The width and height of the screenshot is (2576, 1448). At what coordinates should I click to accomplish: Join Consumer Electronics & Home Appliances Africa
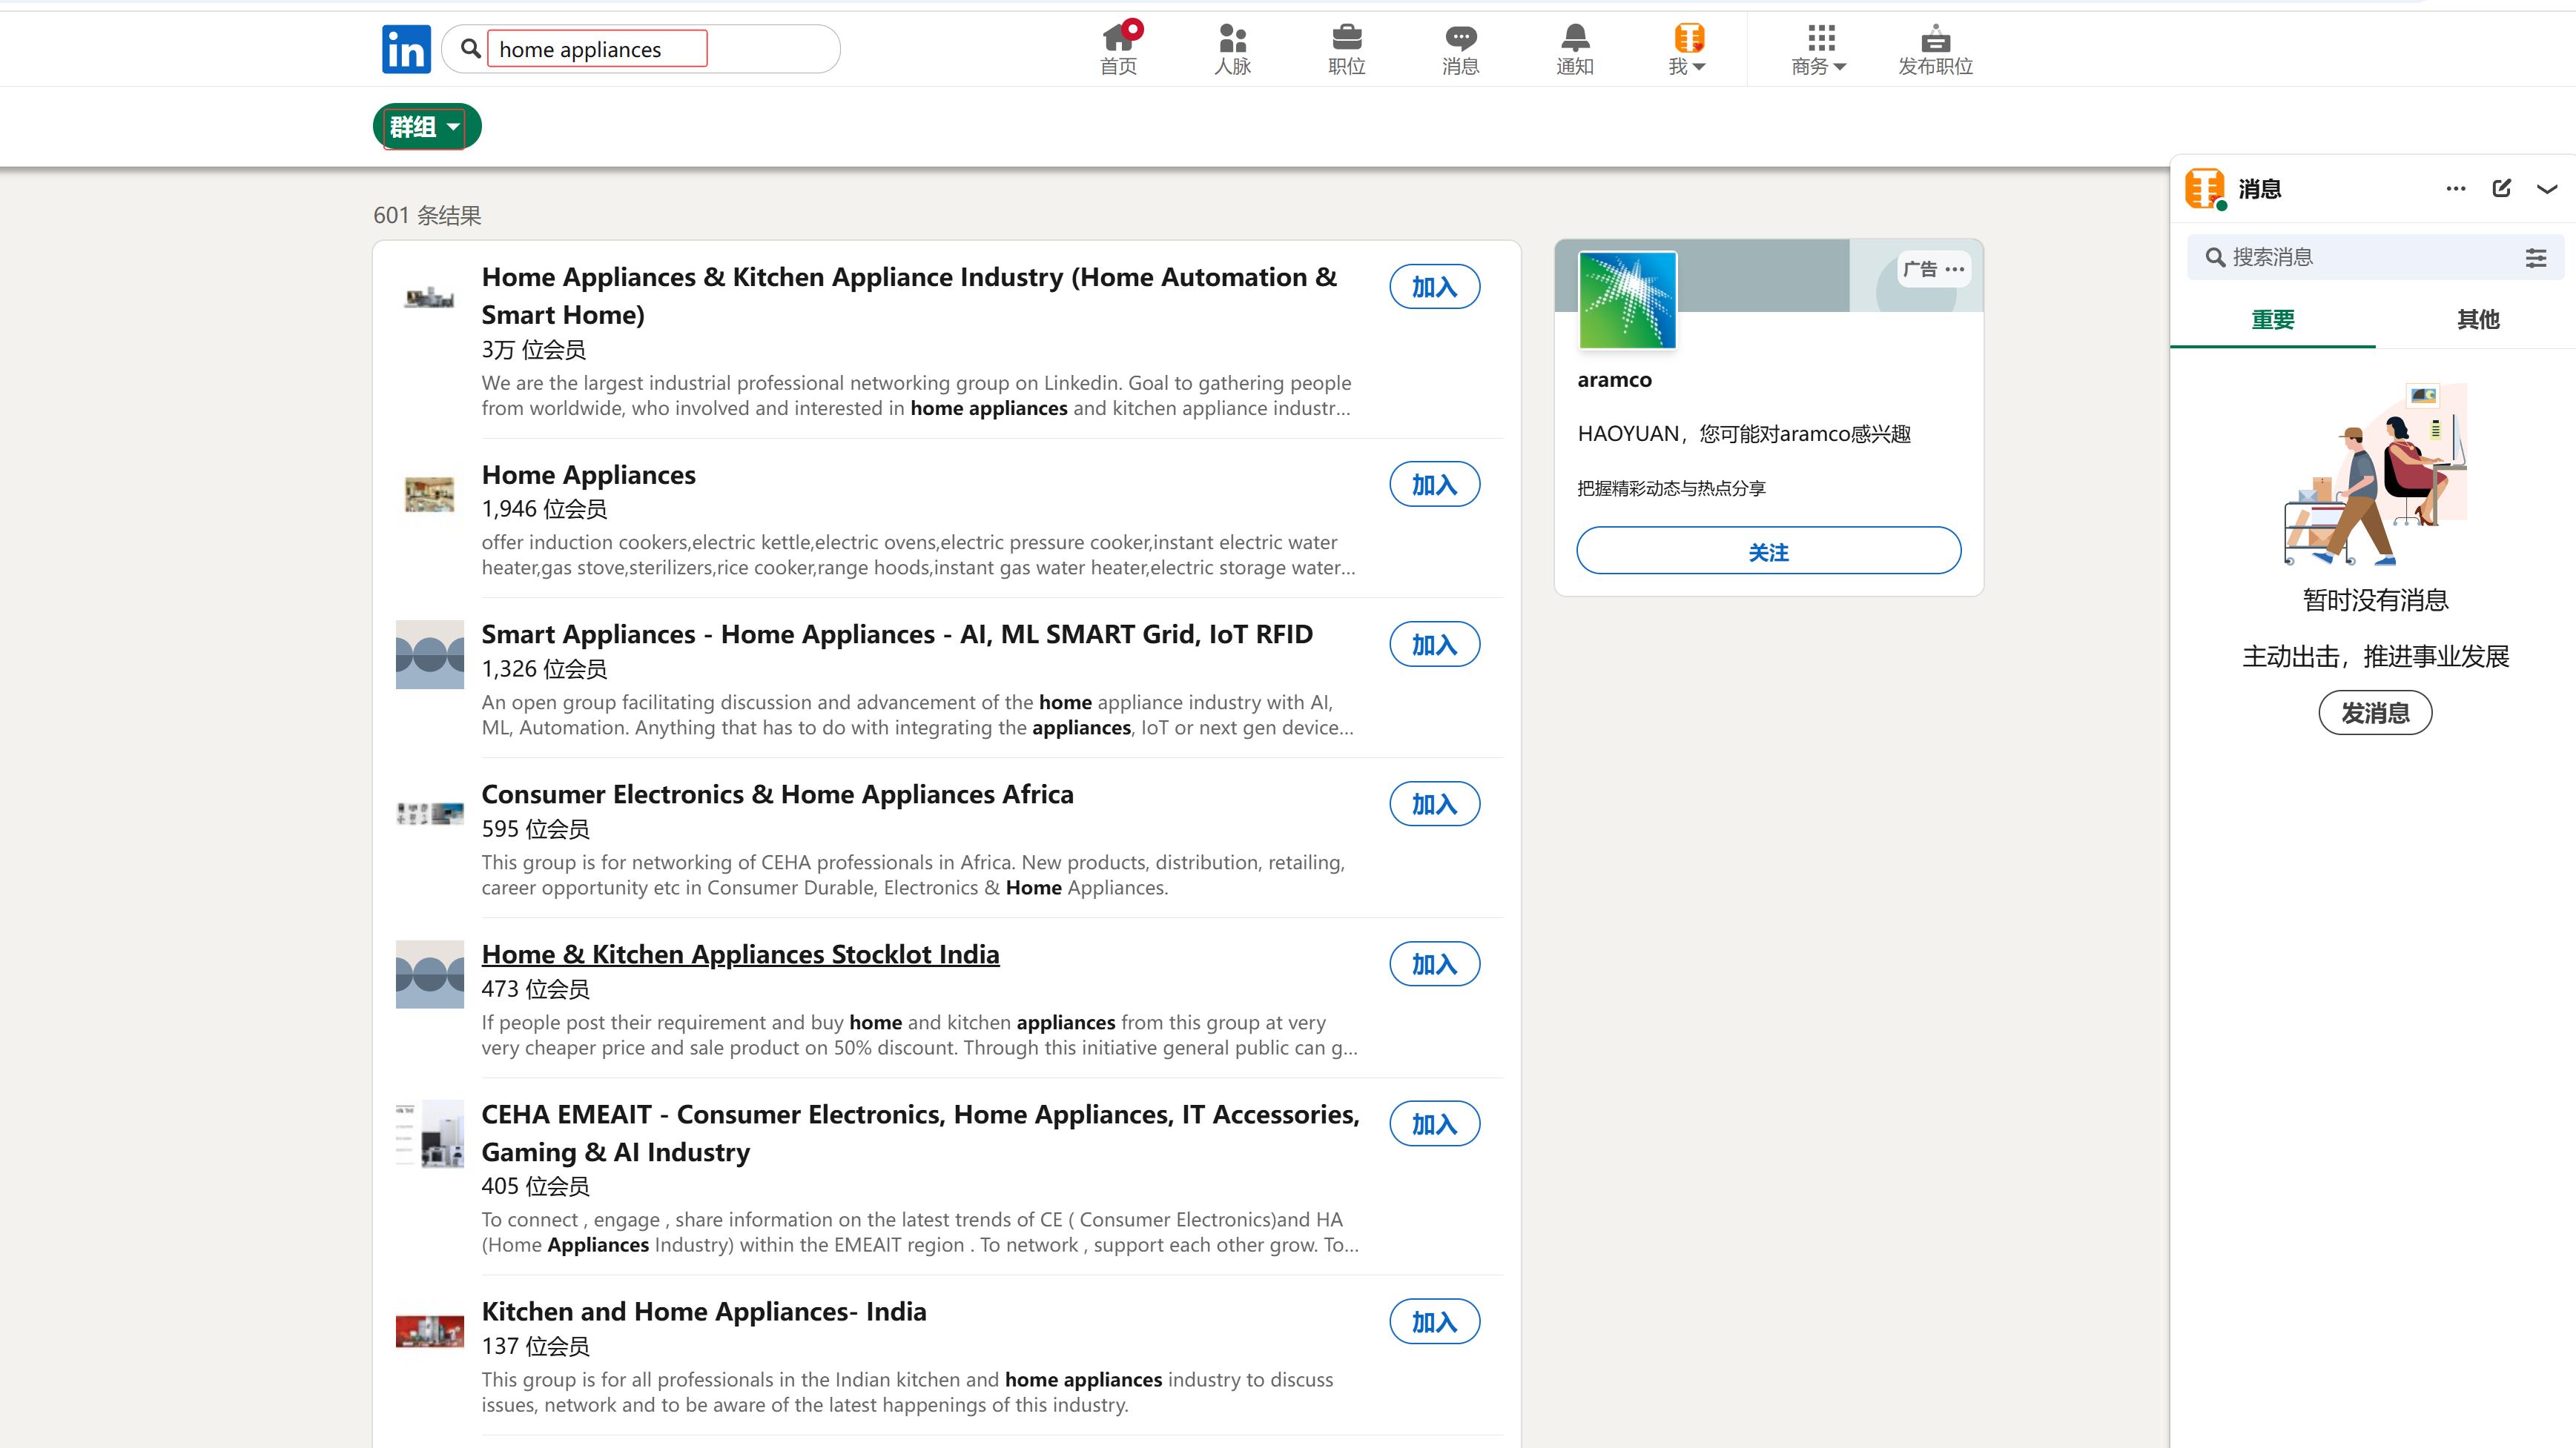(x=1434, y=805)
